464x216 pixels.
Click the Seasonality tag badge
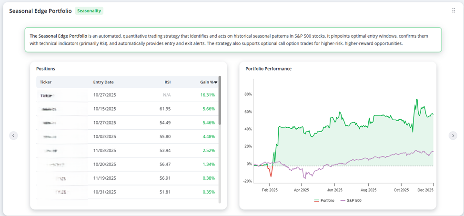89,11
